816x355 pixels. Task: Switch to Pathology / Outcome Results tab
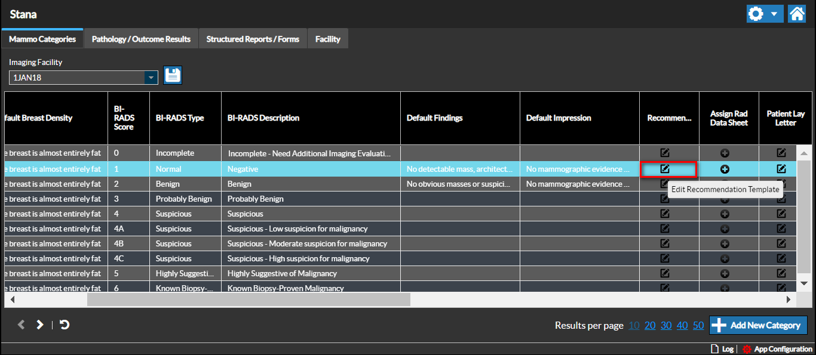pyautogui.click(x=141, y=39)
